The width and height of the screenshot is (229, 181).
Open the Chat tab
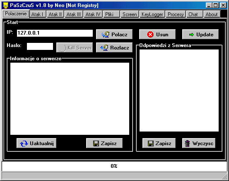[195, 14]
